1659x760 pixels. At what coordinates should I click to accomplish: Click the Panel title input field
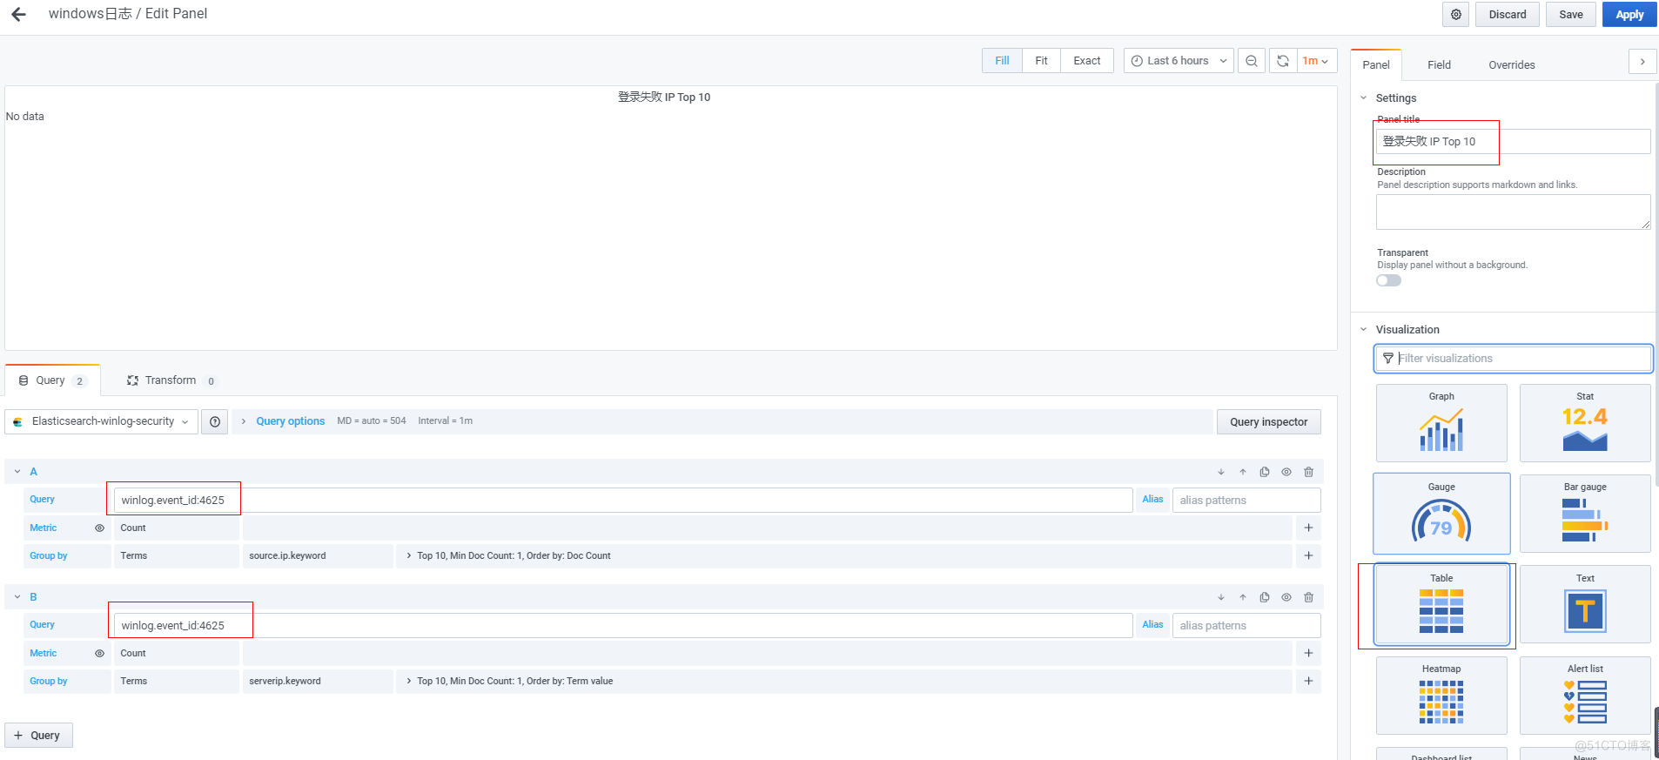pos(1513,141)
